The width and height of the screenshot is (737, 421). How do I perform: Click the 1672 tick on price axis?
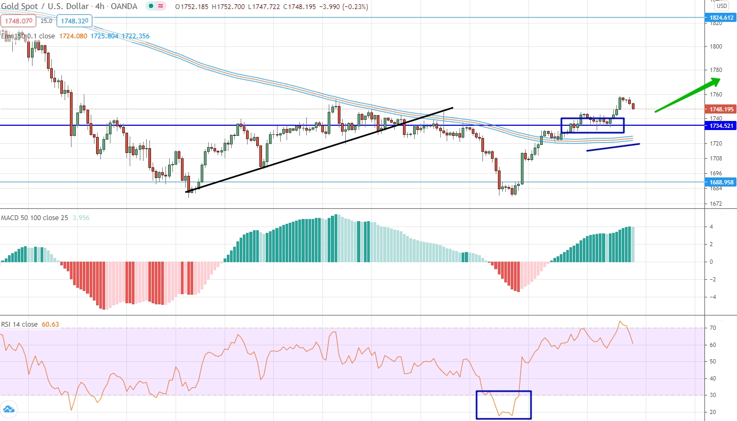(x=716, y=204)
